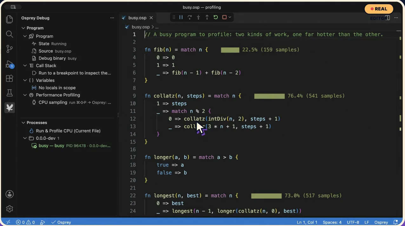Click line number 12 in the gutter
This screenshot has height=226, width=405.
tap(133, 119)
